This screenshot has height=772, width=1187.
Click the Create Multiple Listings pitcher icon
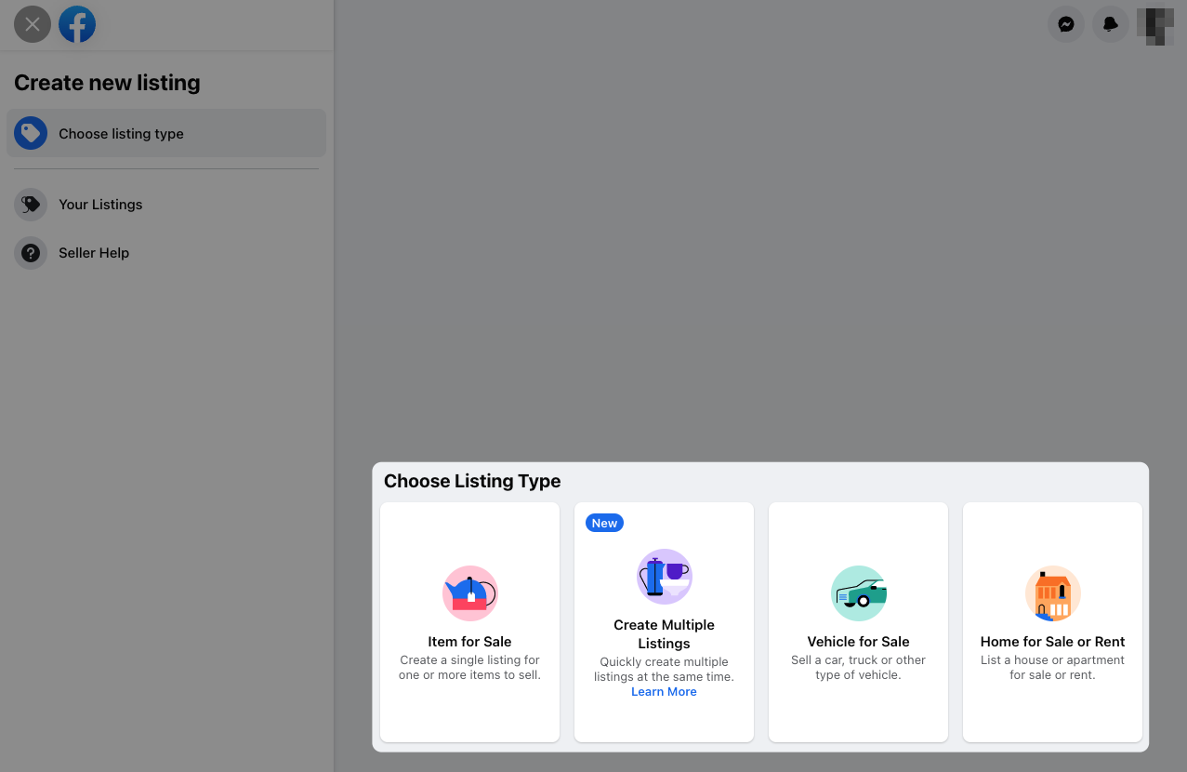click(x=664, y=577)
